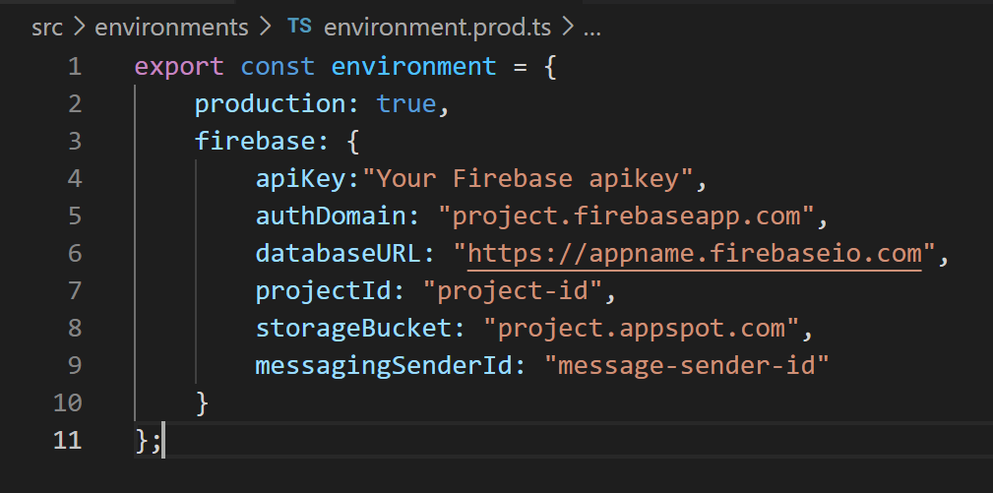Place cursor in "message-sender-id" string
This screenshot has width=993, height=493.
coord(687,365)
